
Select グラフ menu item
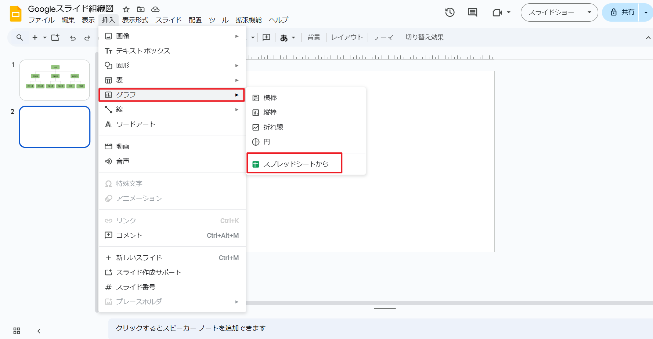click(172, 95)
